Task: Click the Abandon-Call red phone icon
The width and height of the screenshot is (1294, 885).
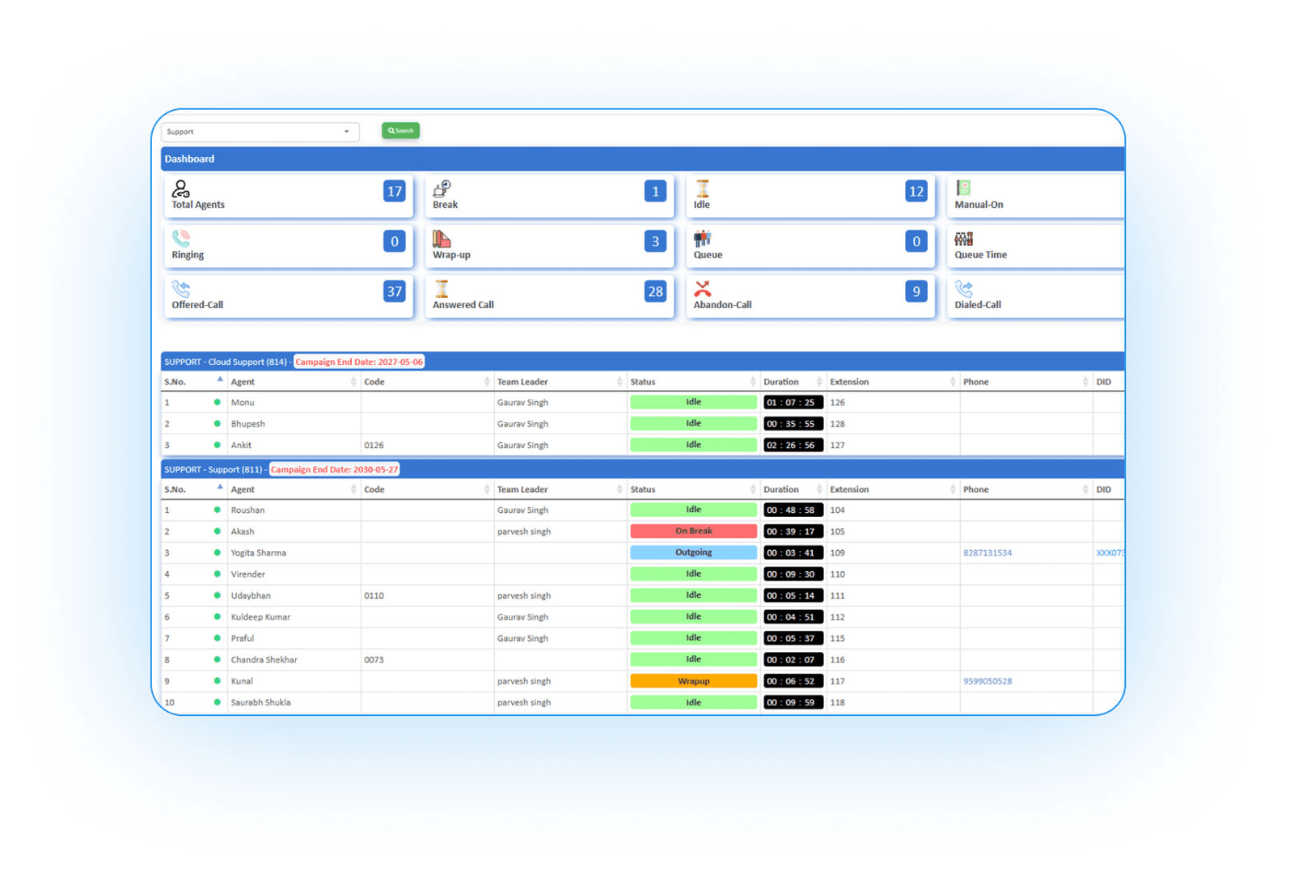Action: click(x=702, y=289)
